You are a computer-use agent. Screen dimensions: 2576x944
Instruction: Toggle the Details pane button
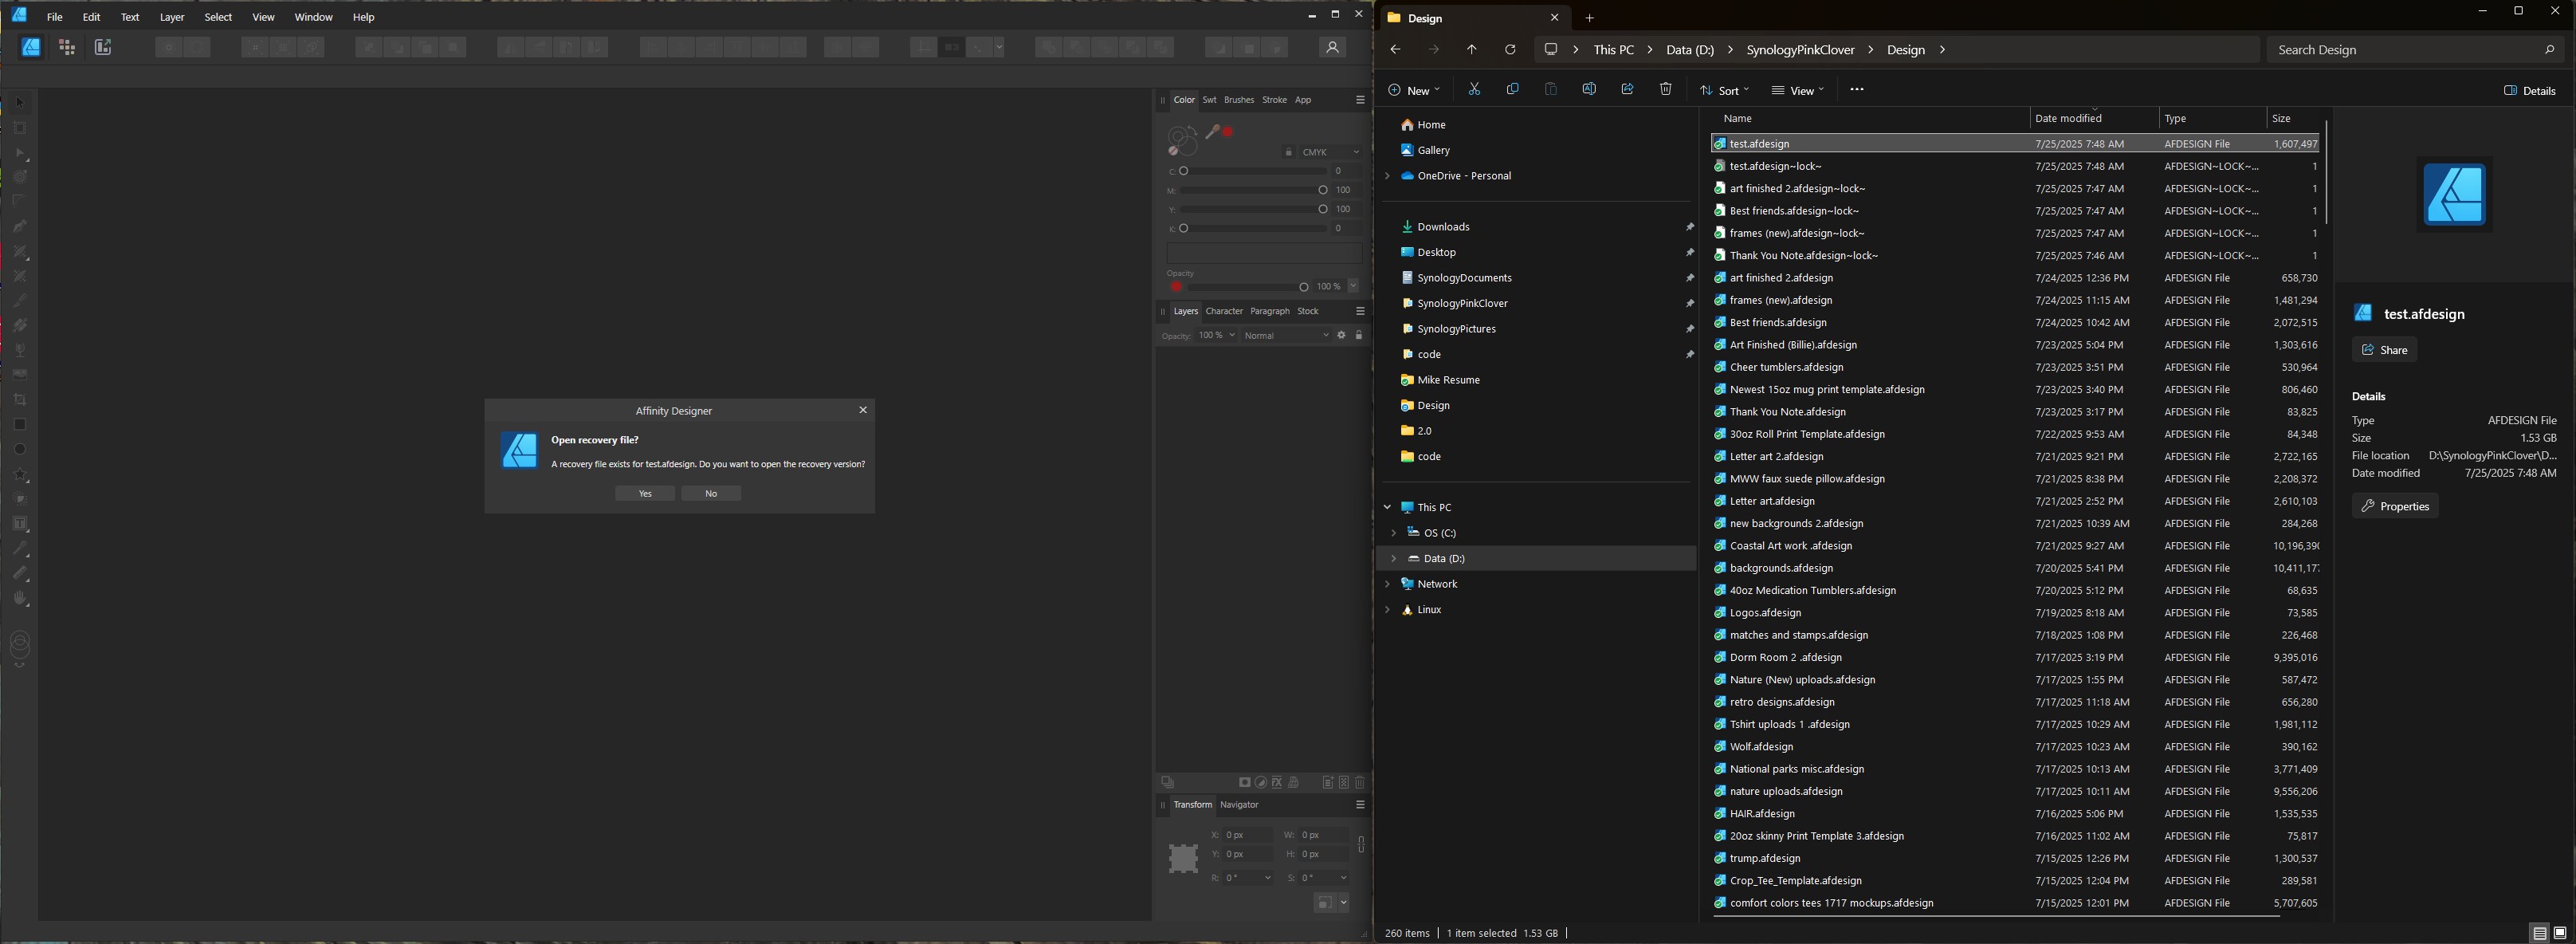click(x=2530, y=90)
